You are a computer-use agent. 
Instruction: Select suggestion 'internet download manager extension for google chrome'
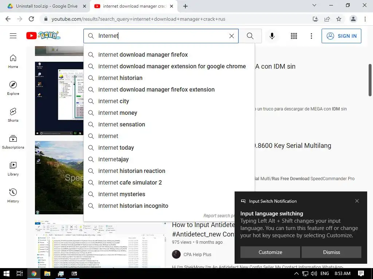169,66
